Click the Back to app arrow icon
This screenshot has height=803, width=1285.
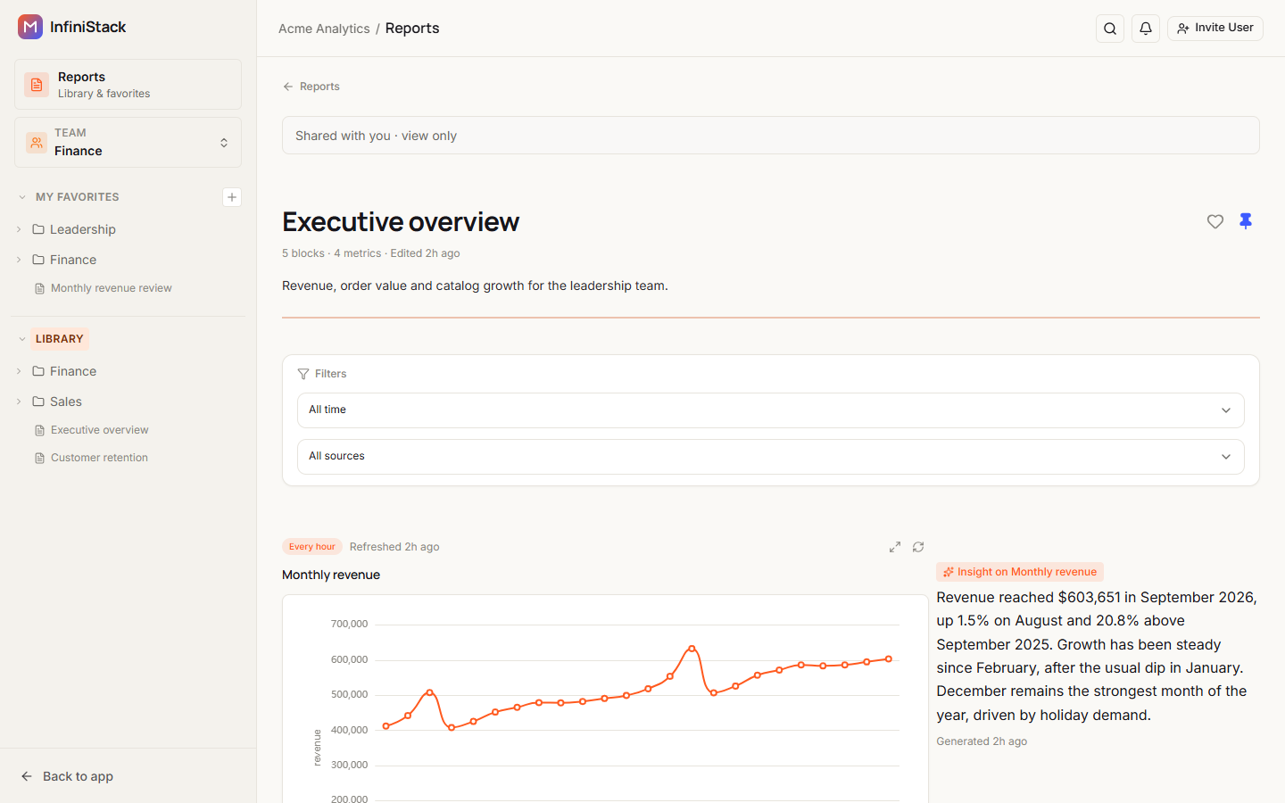click(27, 776)
